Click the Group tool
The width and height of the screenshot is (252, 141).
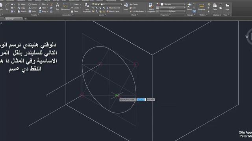(189, 7)
